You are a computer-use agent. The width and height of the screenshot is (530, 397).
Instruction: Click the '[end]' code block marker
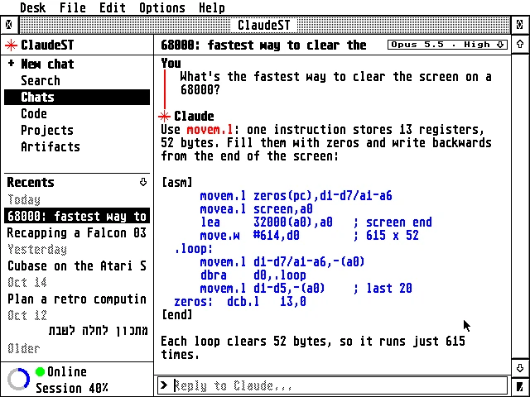tap(177, 315)
